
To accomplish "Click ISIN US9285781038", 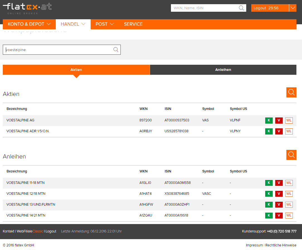I will coord(177,131).
